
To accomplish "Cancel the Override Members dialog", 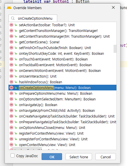I will pos(106,157).
